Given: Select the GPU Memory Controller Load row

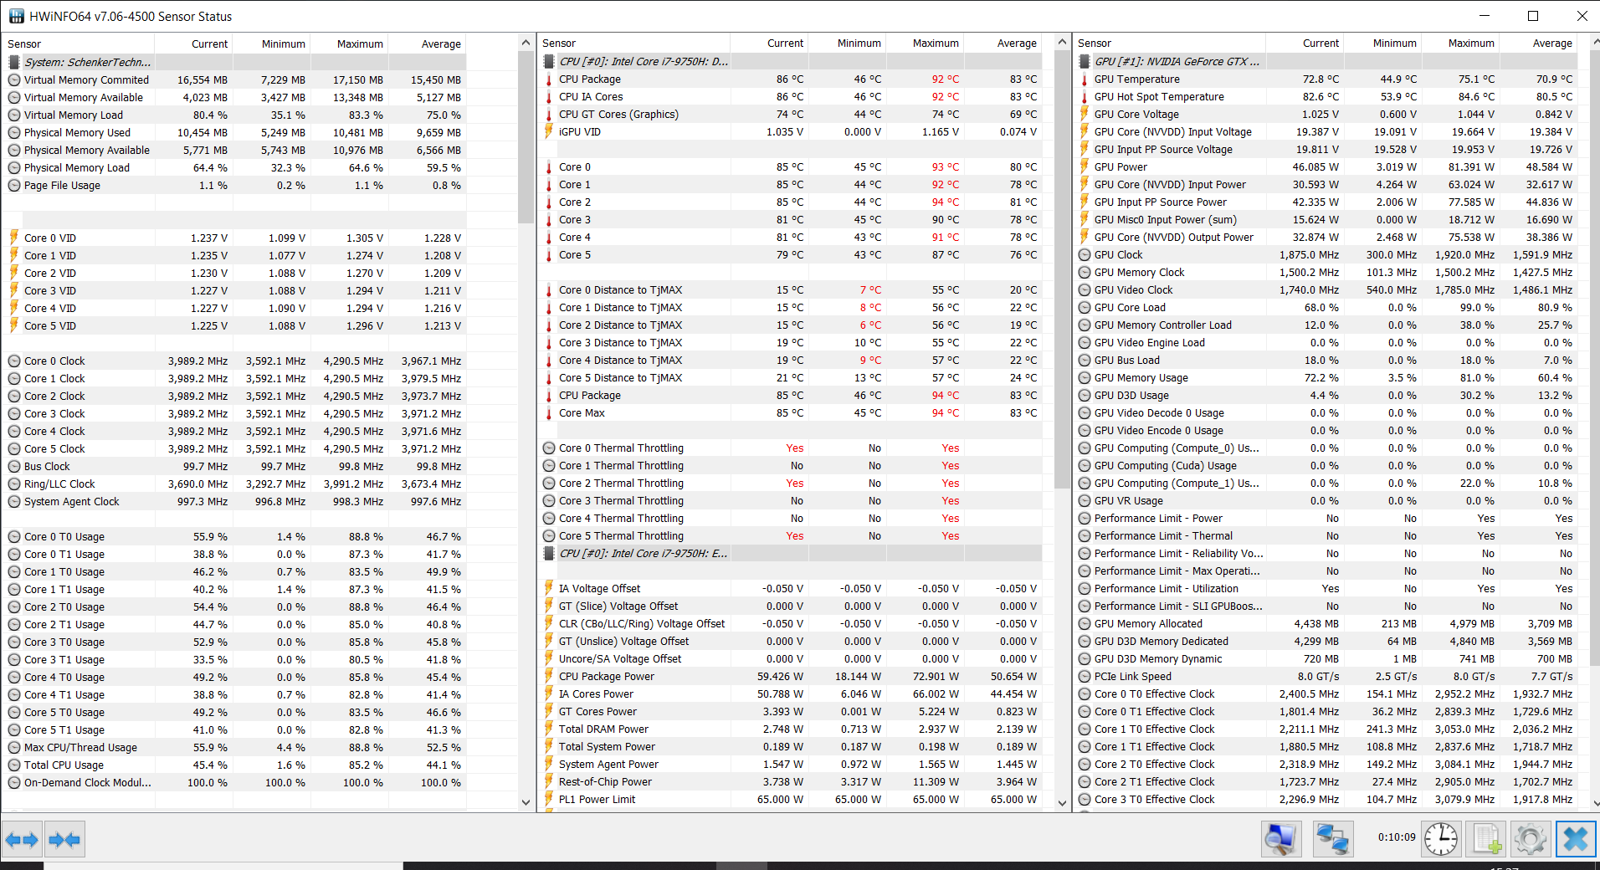Looking at the screenshot, I should 1326,325.
